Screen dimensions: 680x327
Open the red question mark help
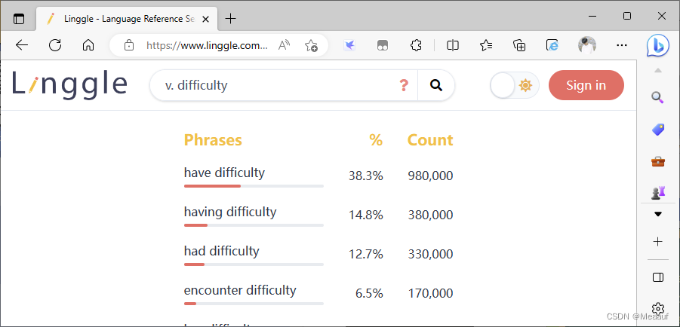click(404, 85)
